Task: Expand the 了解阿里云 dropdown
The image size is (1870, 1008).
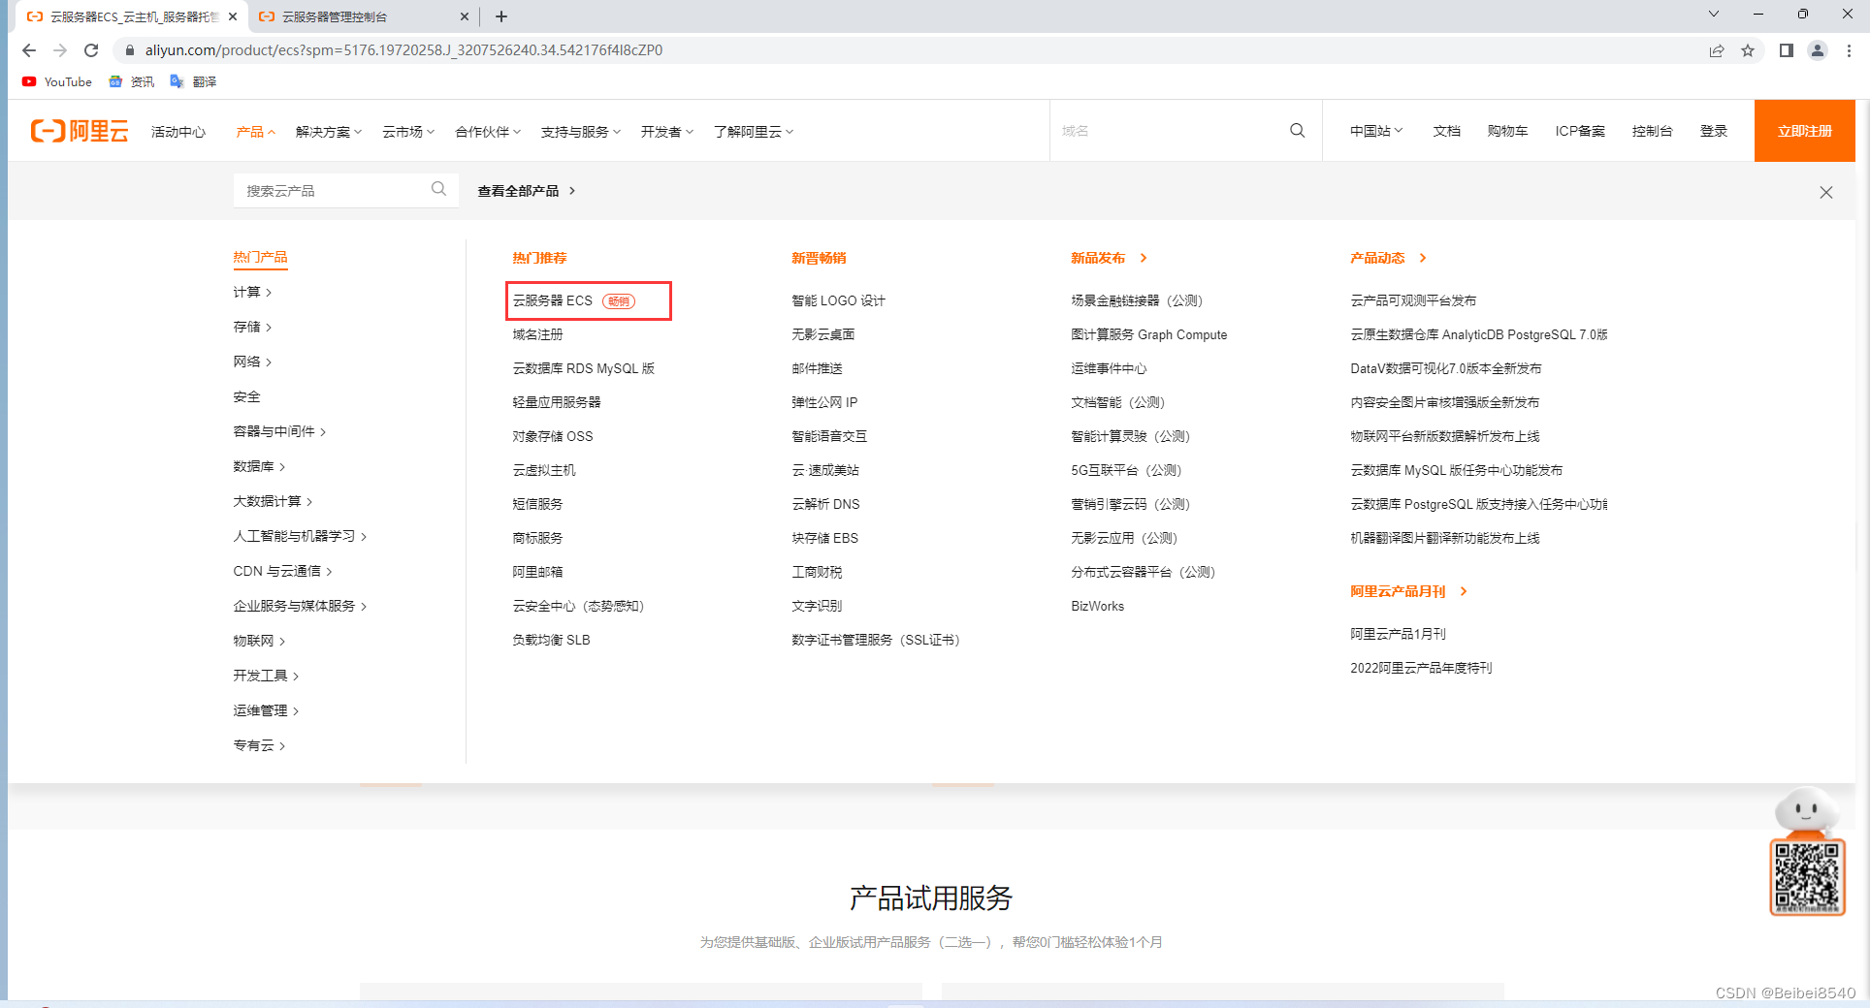Action: pyautogui.click(x=754, y=132)
